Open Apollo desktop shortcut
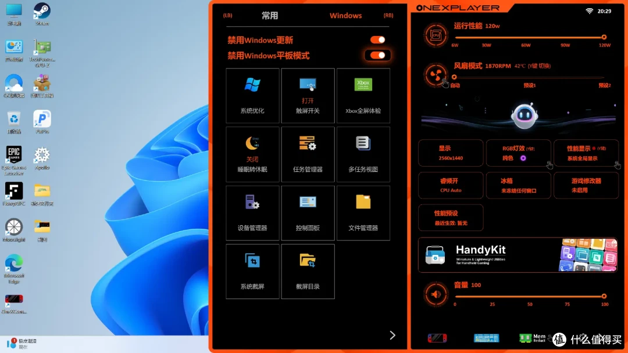 coord(42,158)
